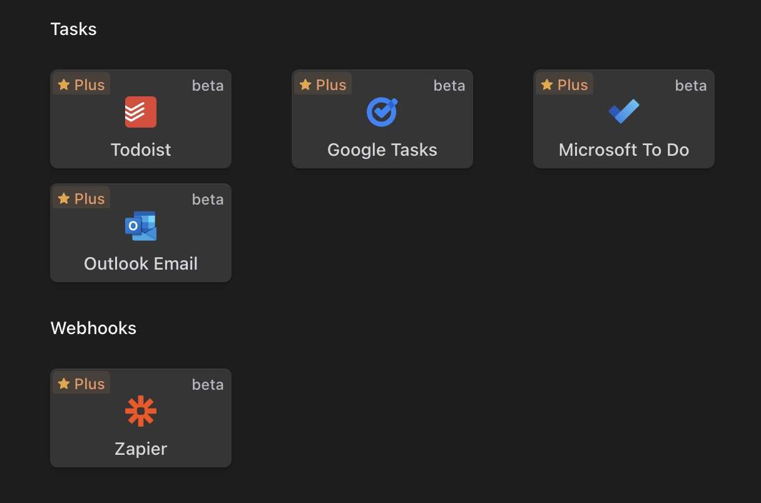Click the beta tag on Todoist card

[208, 86]
